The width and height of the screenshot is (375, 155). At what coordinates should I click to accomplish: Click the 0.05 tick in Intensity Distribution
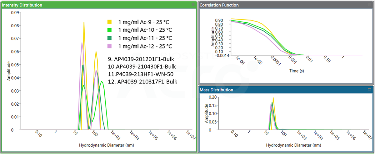pyautogui.click(x=14, y=65)
